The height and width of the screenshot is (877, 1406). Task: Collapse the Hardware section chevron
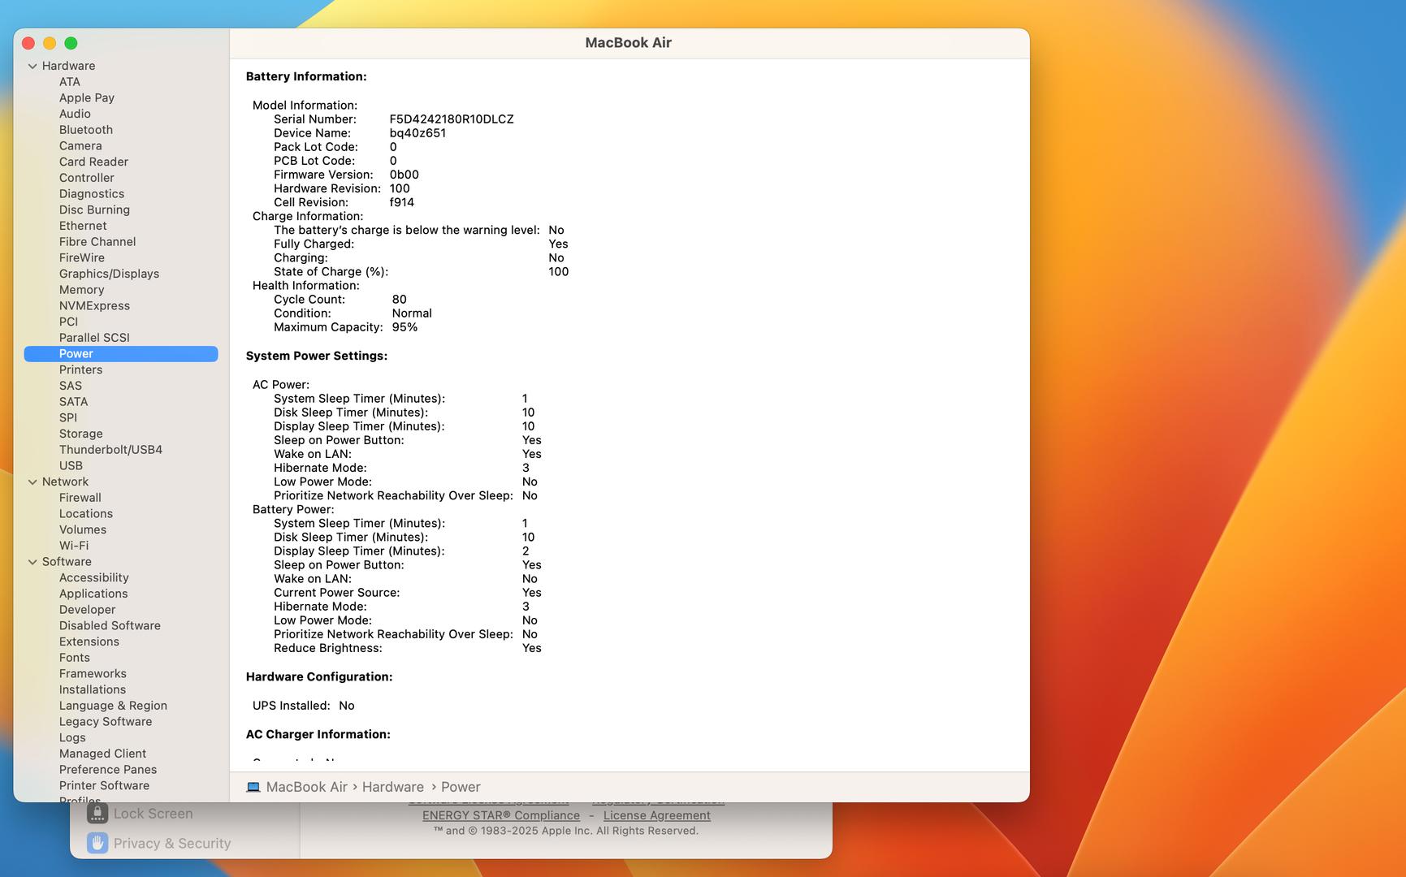tap(32, 67)
